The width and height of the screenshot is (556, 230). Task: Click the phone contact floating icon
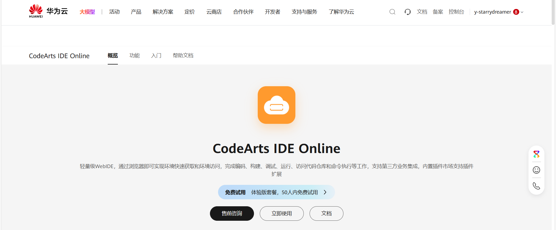(x=536, y=186)
